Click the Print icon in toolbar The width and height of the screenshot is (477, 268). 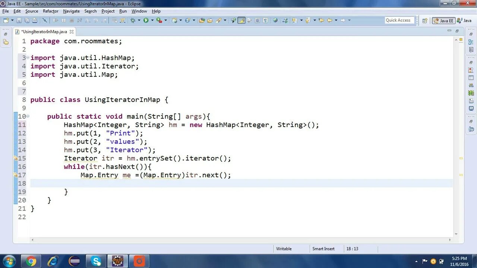[x=35, y=20]
